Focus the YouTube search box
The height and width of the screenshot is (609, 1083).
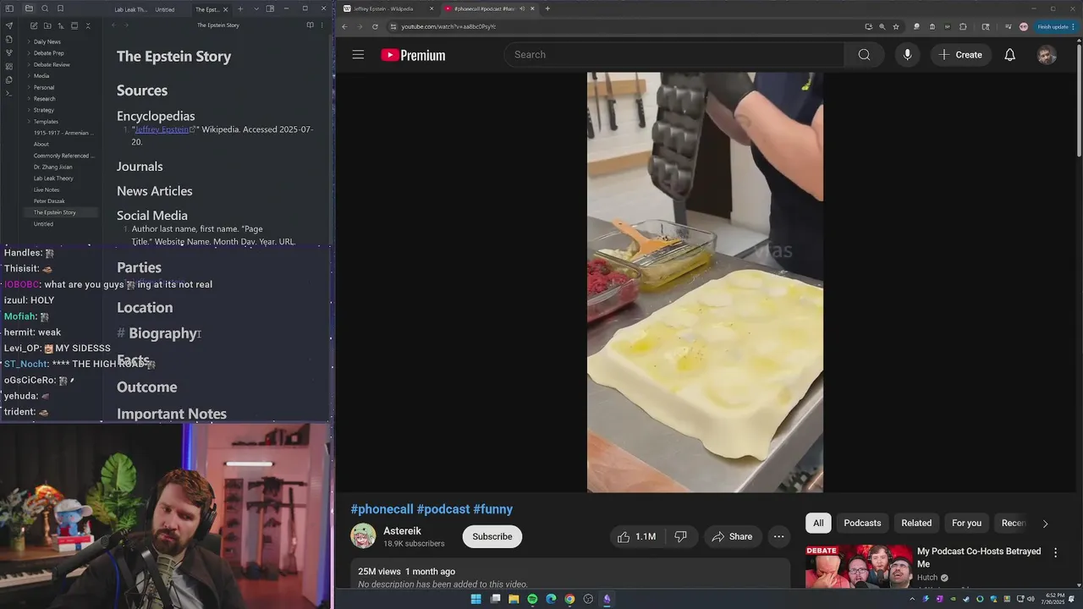click(x=673, y=55)
